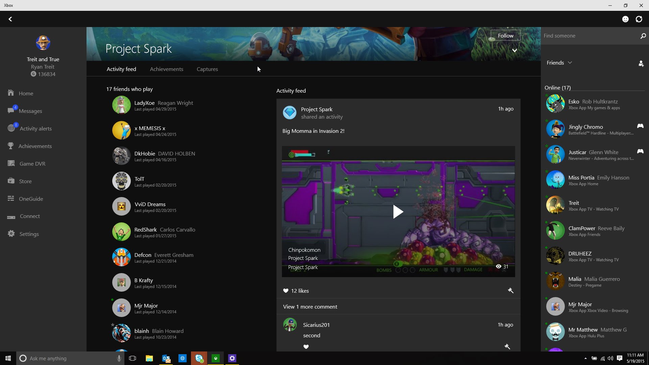Click the add friend icon in Friends panel

[641, 64]
